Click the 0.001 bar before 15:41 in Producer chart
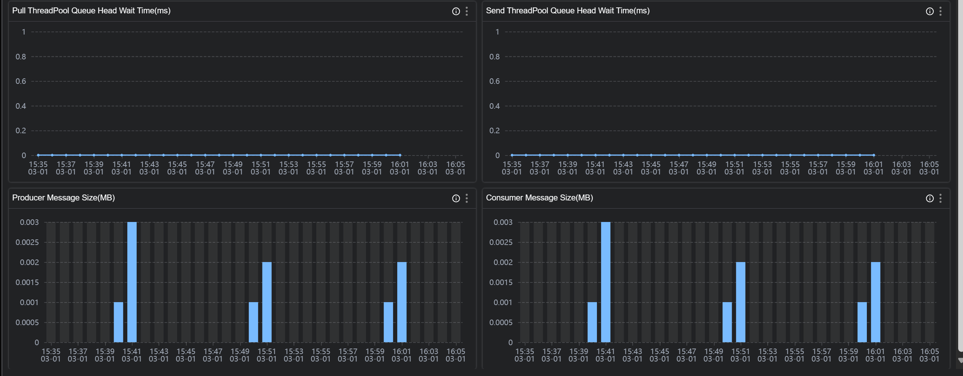Viewport: 963px width, 376px height. tap(118, 322)
